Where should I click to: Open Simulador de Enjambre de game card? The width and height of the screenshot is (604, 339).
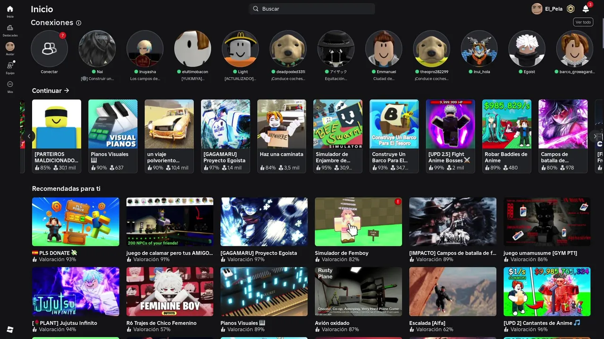point(338,136)
